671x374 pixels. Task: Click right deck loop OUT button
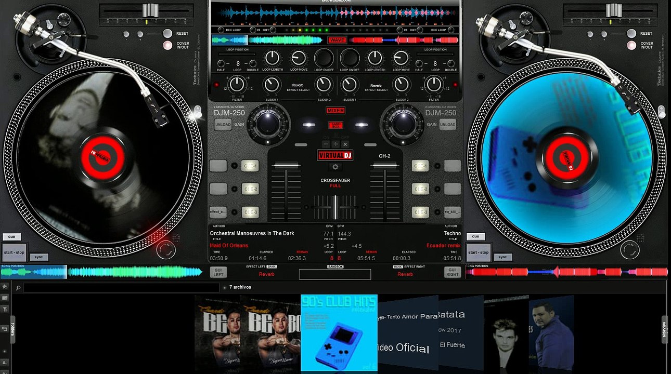(420, 30)
